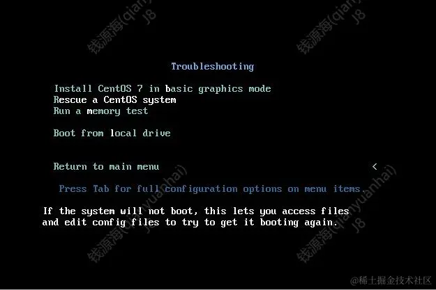Click the lower-left diagonal 钱源海 watermark

(x=137, y=214)
